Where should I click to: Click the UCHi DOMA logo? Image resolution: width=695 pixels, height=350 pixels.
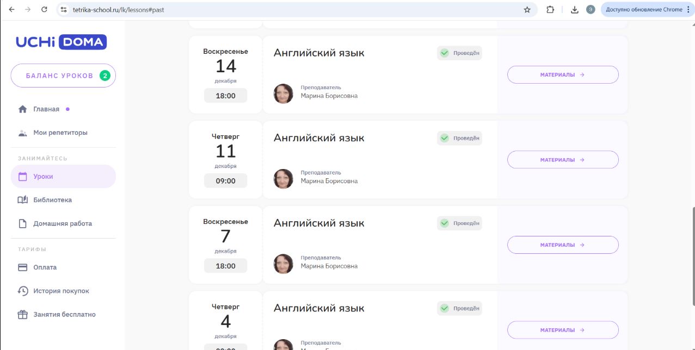pyautogui.click(x=61, y=42)
